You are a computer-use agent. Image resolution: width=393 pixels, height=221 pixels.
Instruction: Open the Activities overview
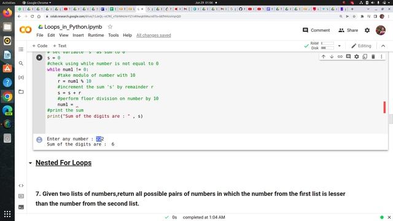click(x=9, y=2)
